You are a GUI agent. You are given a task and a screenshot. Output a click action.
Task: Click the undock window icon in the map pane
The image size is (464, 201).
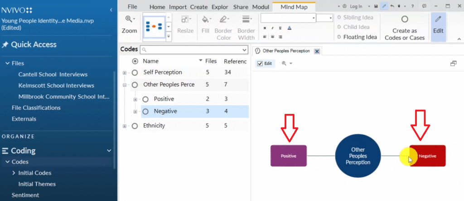[x=453, y=64]
